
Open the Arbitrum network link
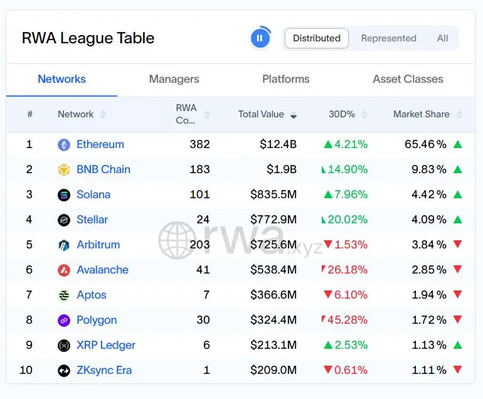point(98,245)
